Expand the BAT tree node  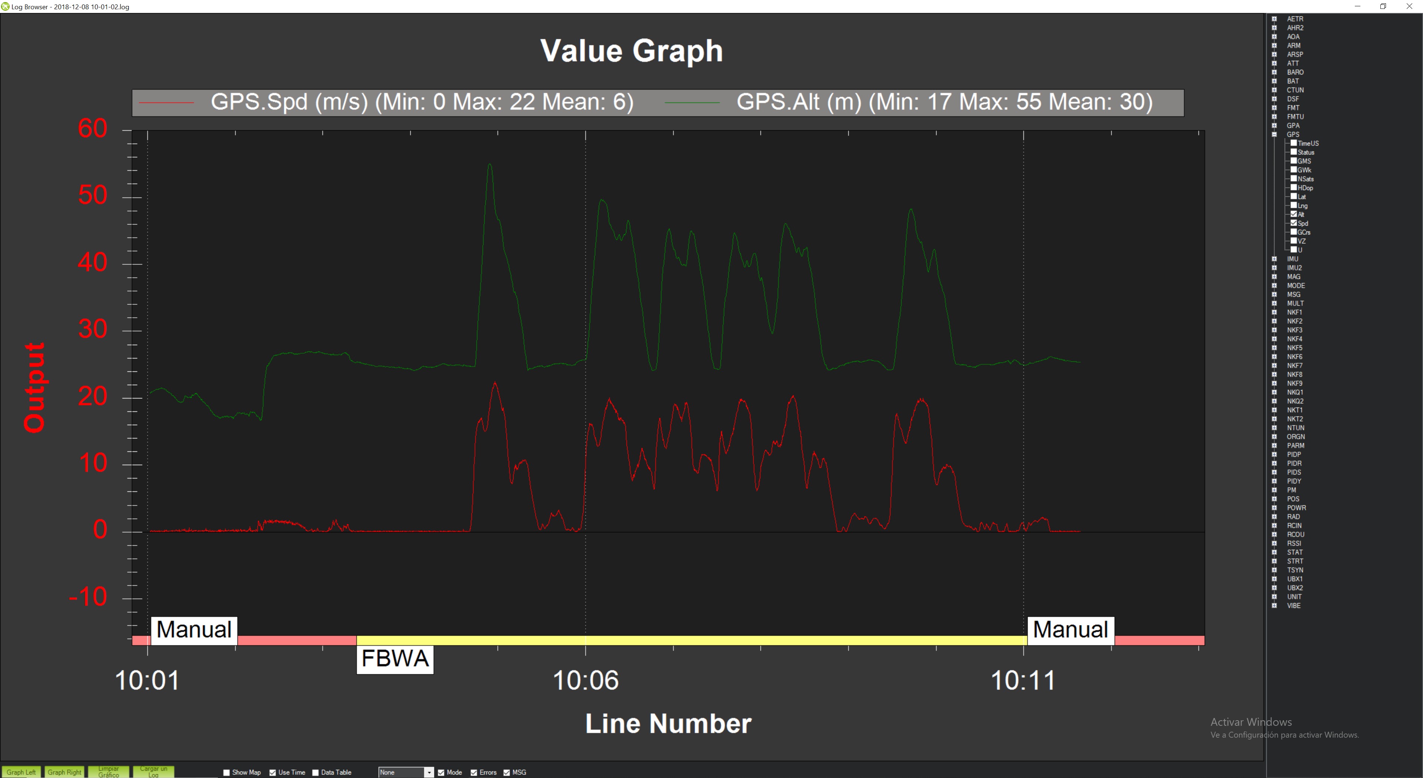[x=1274, y=81]
